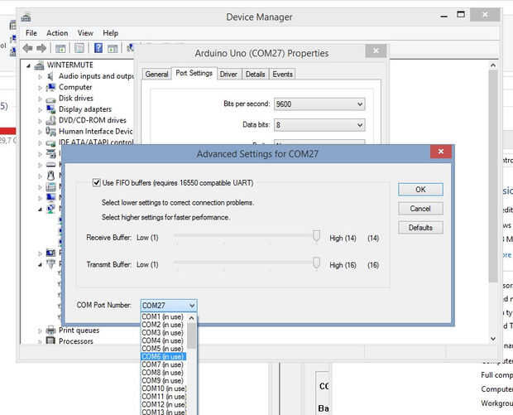Viewport: 513px width, 415px height.
Task: Select COM7 (in use) from list
Action: pos(164,364)
